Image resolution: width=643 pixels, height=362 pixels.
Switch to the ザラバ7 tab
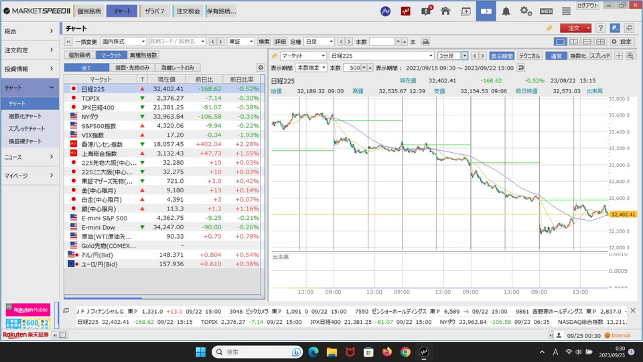click(155, 11)
